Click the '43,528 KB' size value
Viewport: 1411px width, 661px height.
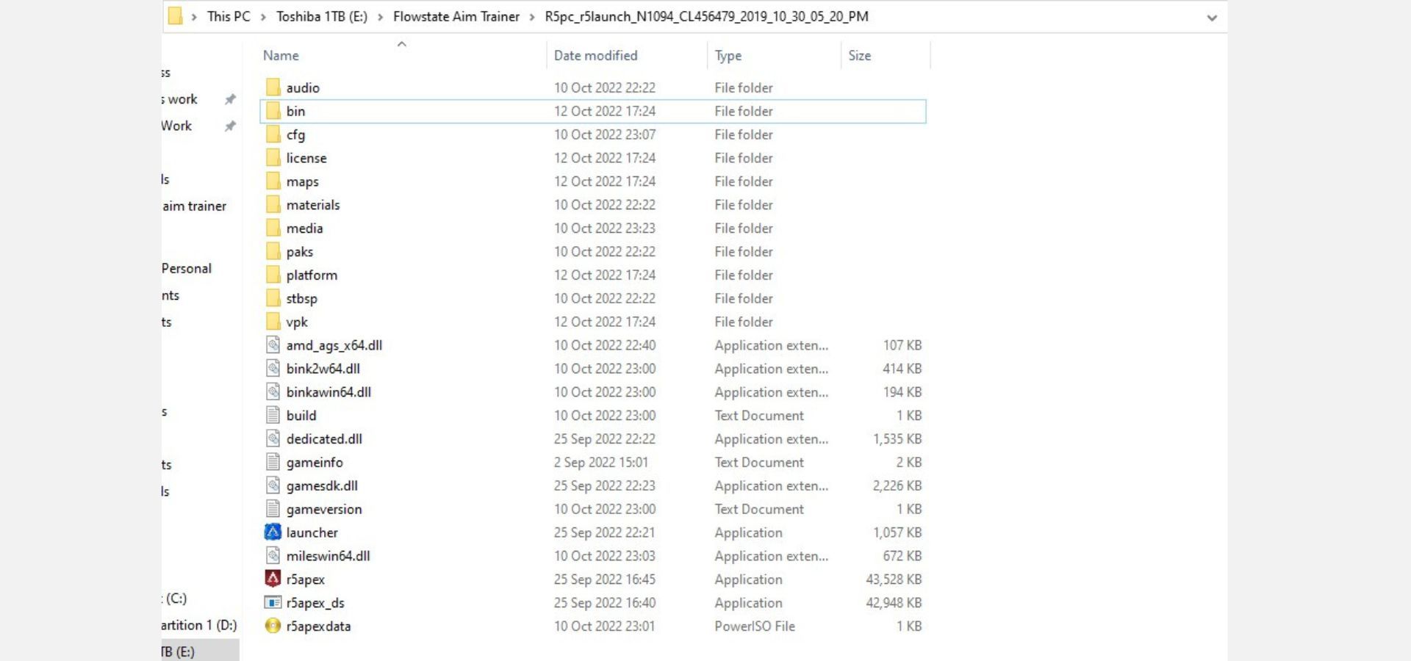point(894,579)
